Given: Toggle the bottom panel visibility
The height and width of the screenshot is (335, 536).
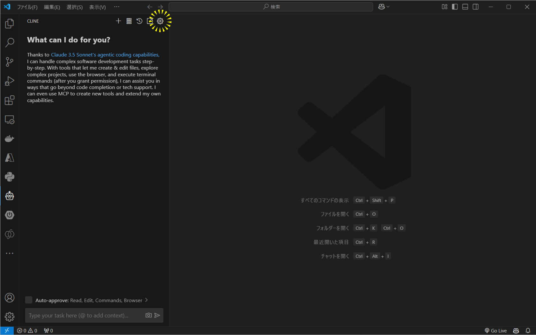Looking at the screenshot, I should [465, 7].
